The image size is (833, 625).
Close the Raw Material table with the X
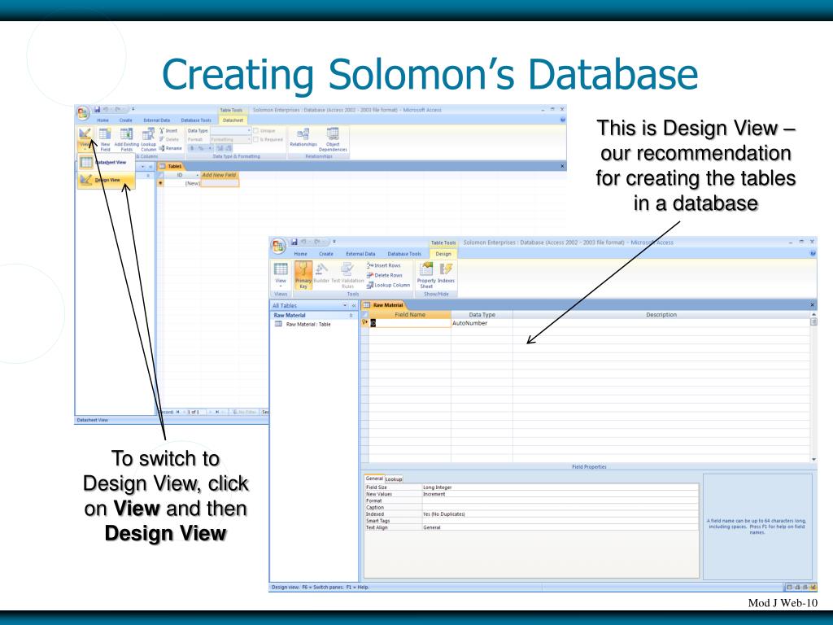[x=812, y=305]
